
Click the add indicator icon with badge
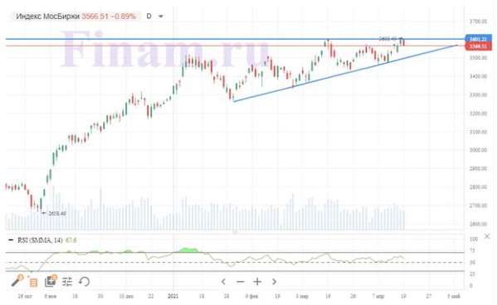[51, 281]
